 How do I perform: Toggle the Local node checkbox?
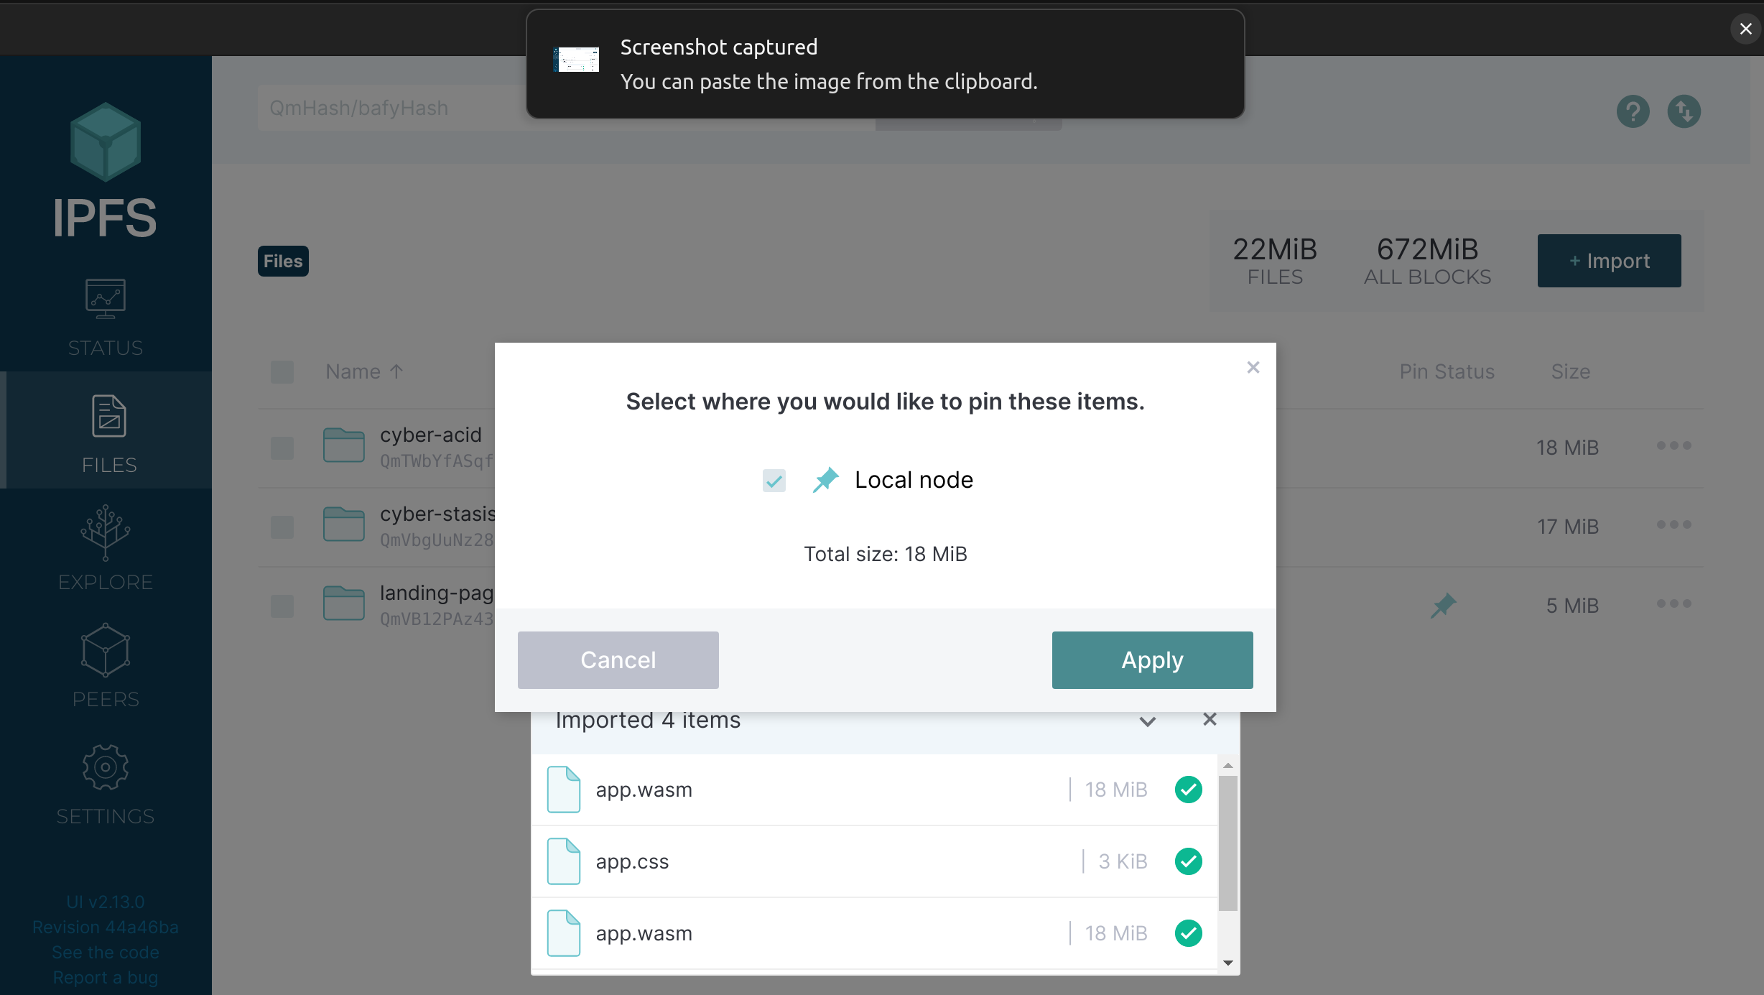[x=774, y=478]
